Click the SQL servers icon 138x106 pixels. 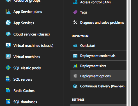pos(8,79)
